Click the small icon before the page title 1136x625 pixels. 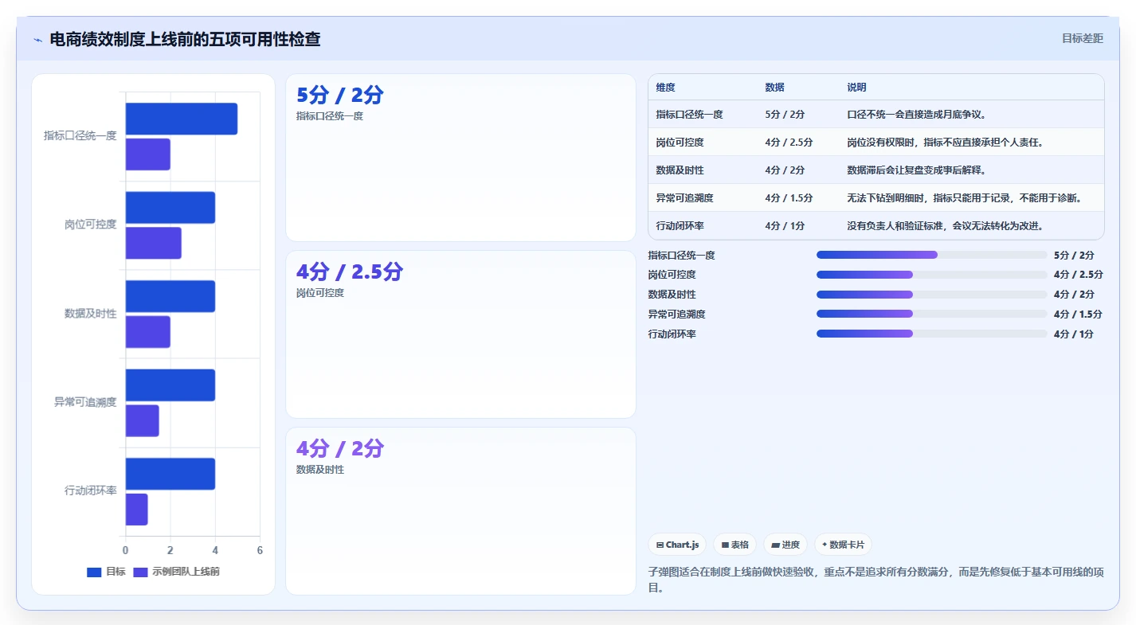pyautogui.click(x=37, y=40)
